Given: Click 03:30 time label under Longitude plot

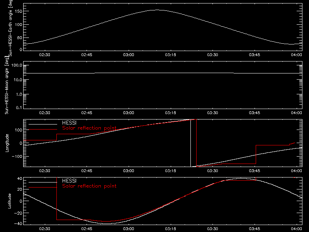Looking at the screenshot, I should (x=213, y=171).
